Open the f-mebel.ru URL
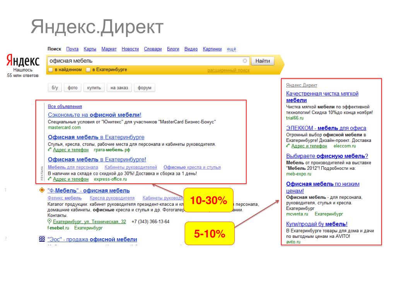 [x=58, y=228]
